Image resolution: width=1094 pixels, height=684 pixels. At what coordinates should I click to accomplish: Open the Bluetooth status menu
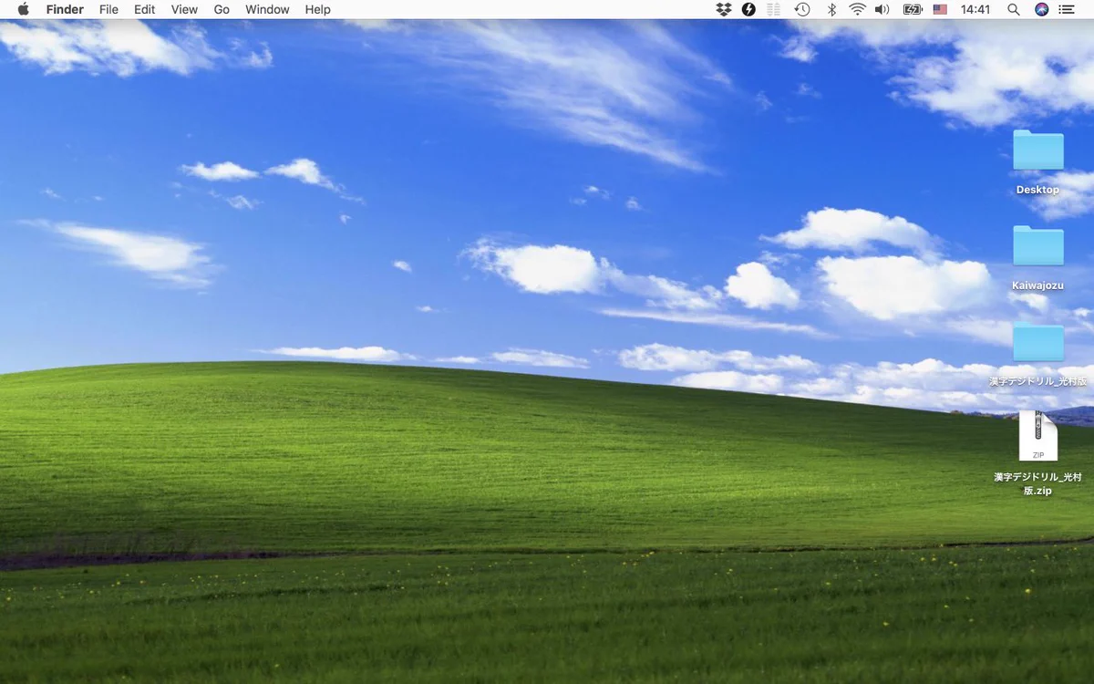pos(831,9)
